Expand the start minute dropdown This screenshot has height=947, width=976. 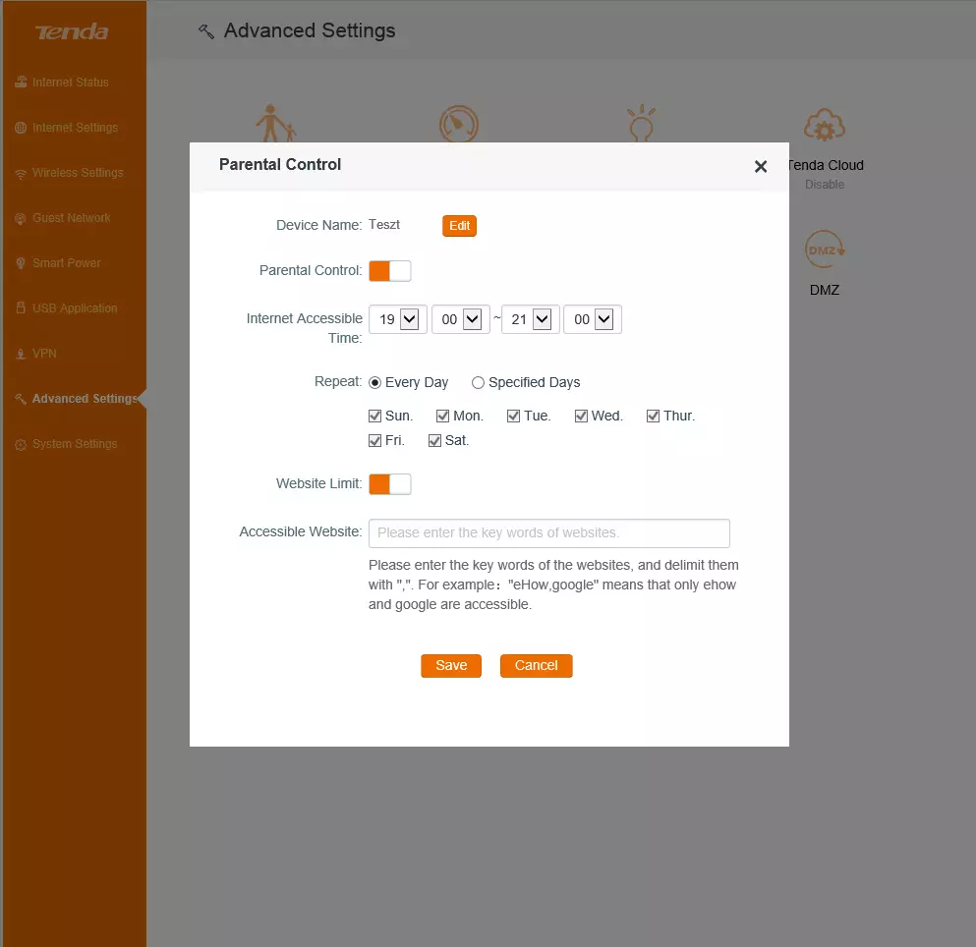pos(460,319)
